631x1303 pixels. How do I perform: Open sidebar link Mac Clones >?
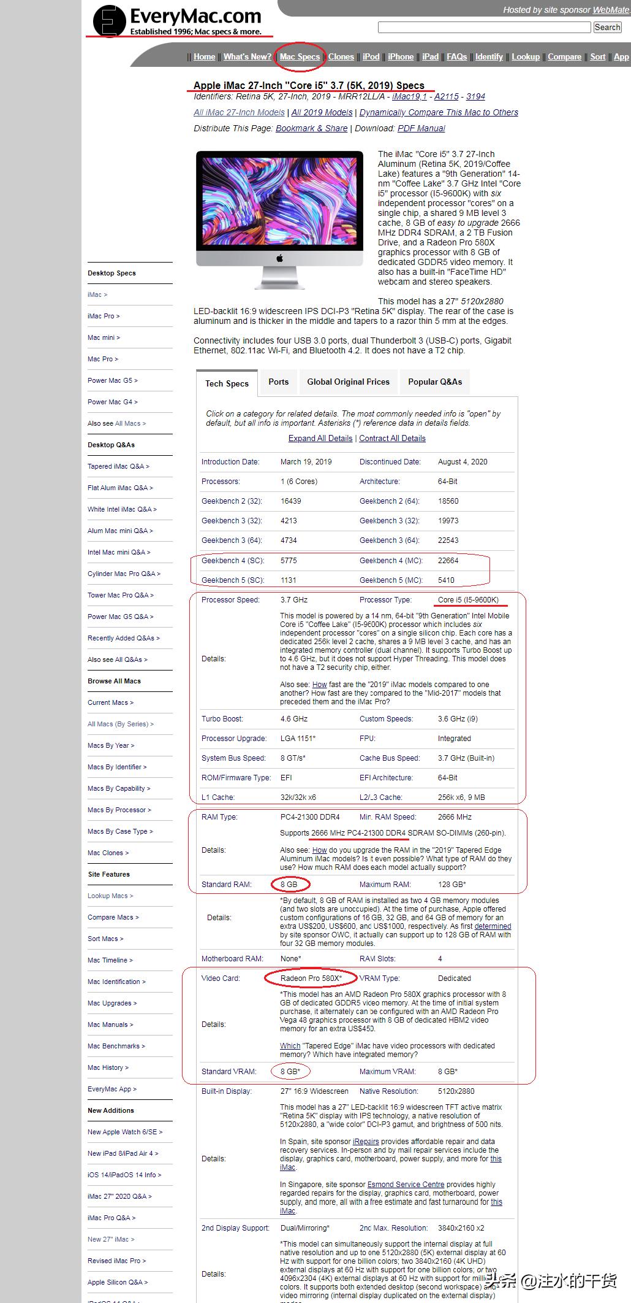pyautogui.click(x=108, y=853)
